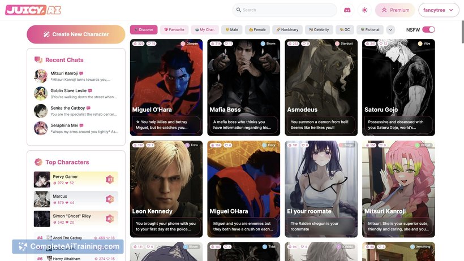This screenshot has height=261, width=464.
Task: Open the Miguel O'Hara character card
Action: pos(166,88)
